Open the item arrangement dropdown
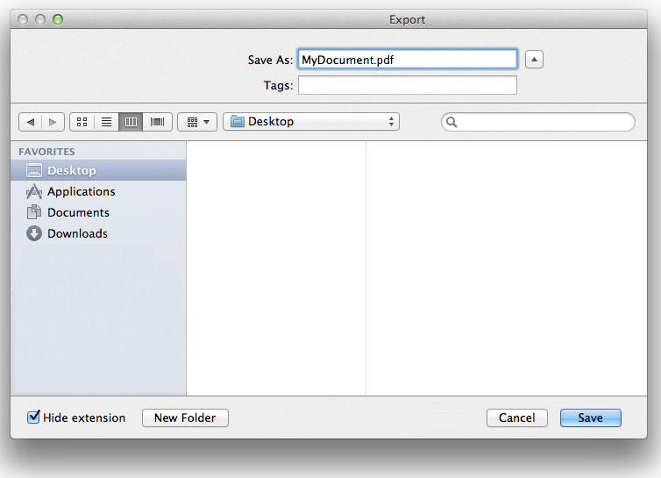This screenshot has height=478, width=661. click(197, 122)
